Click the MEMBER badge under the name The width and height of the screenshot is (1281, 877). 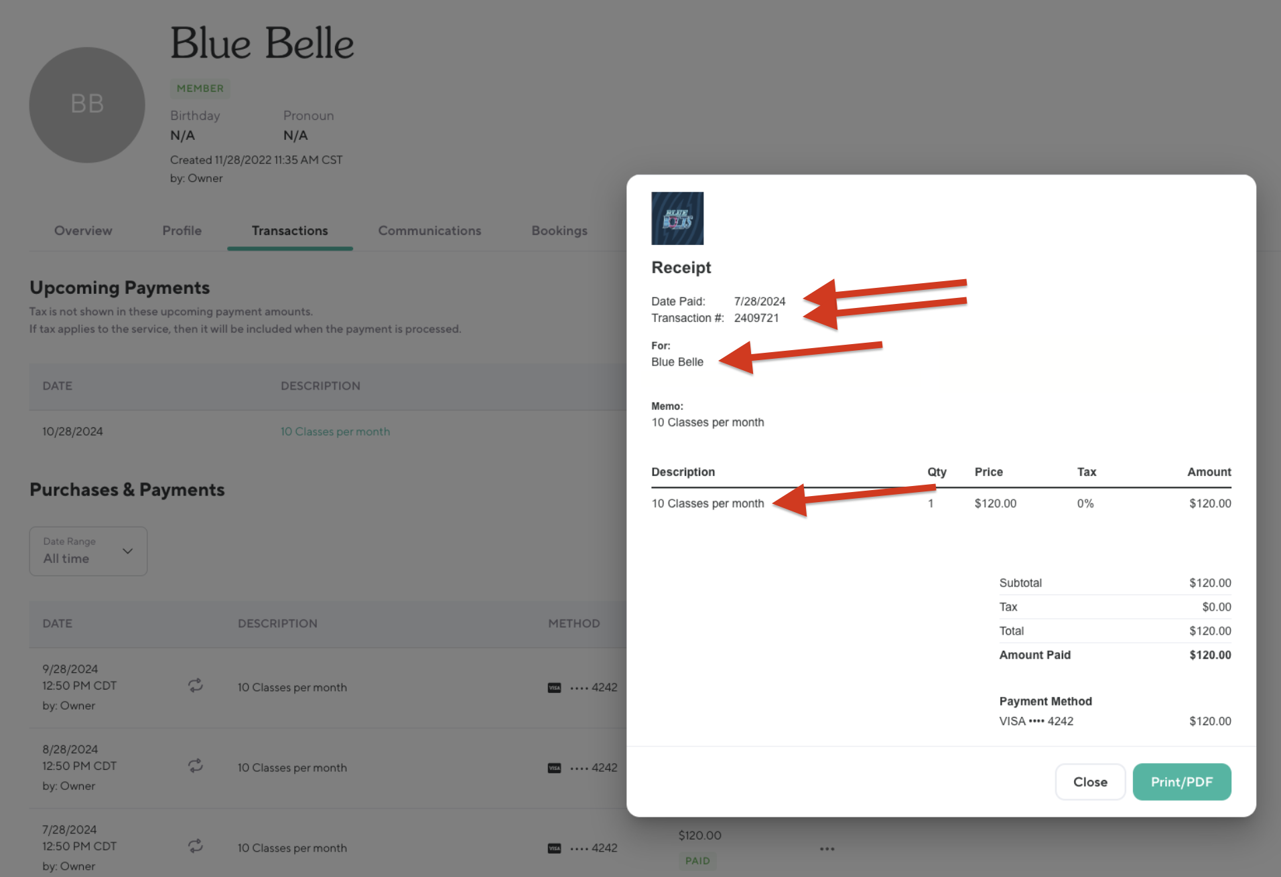coord(200,88)
